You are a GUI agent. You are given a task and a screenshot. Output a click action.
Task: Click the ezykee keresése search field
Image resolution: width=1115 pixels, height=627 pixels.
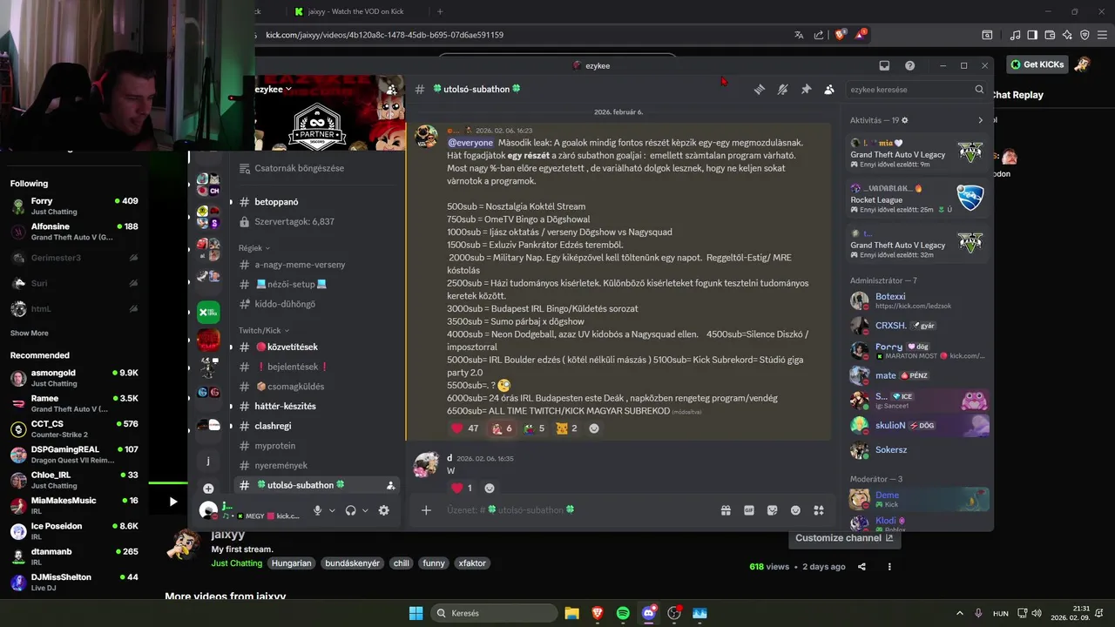point(916,90)
